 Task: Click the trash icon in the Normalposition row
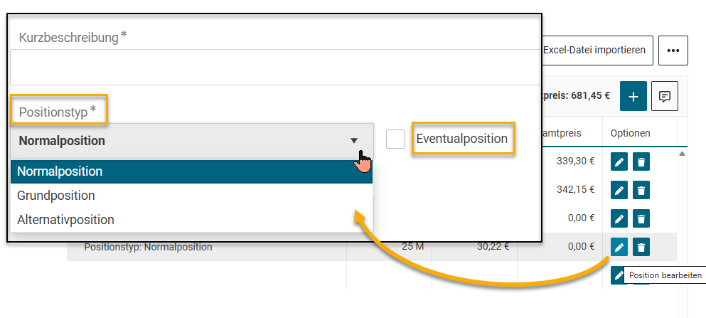pyautogui.click(x=641, y=247)
